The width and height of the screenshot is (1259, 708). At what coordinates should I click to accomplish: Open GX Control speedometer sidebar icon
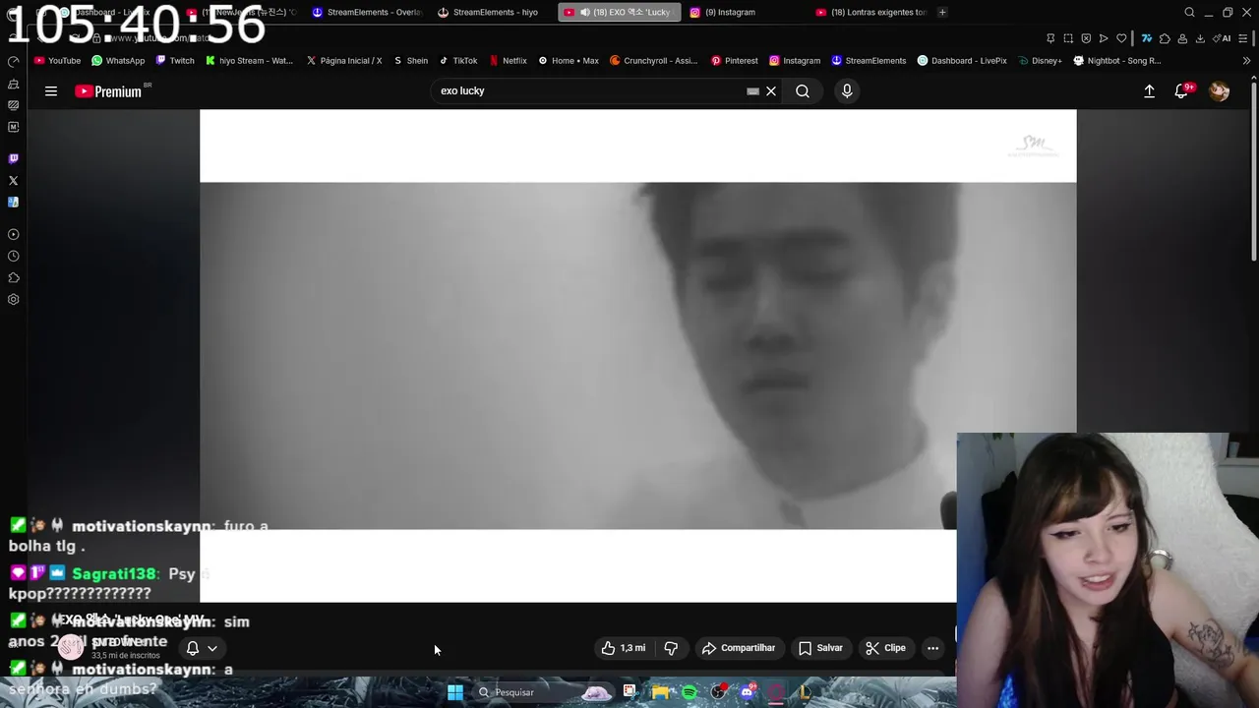point(13,61)
